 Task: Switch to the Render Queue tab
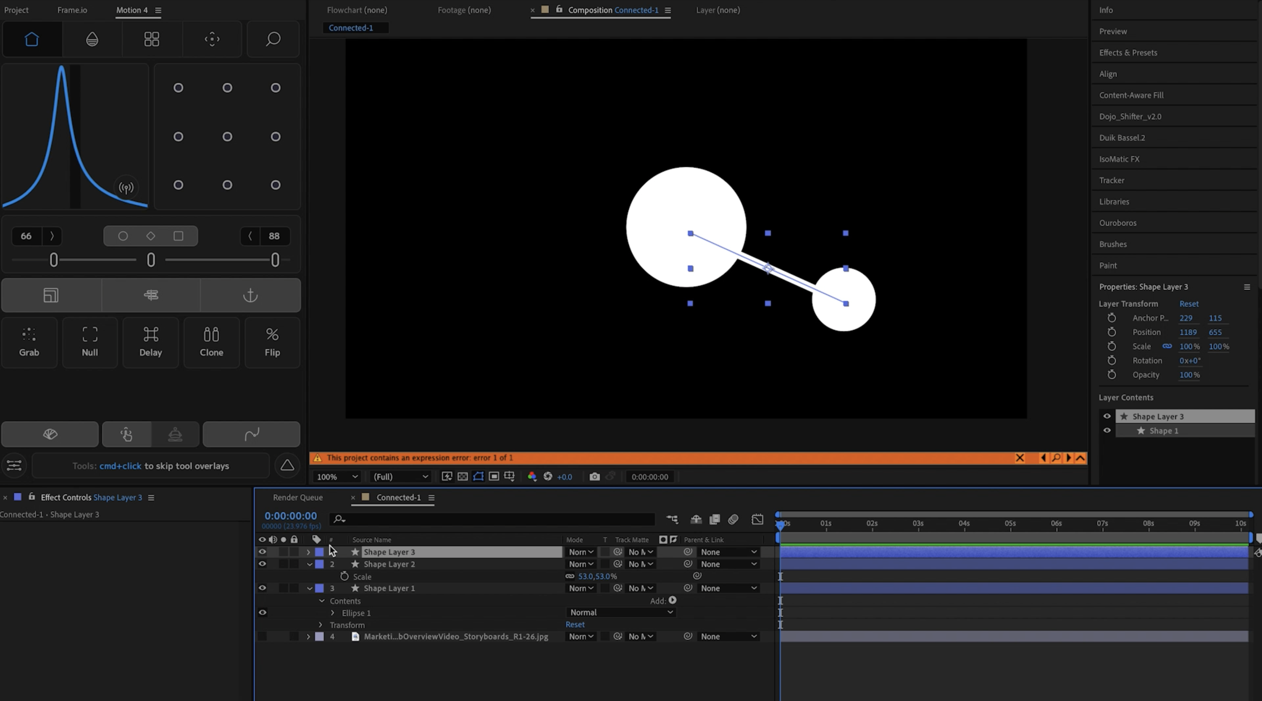pos(298,497)
